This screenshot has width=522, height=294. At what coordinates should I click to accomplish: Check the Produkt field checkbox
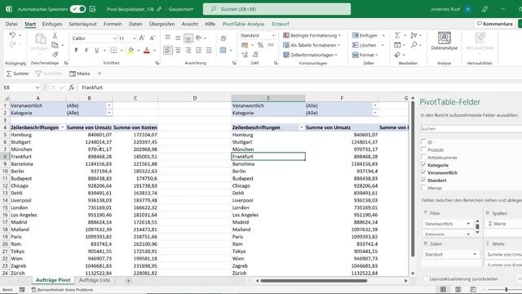tap(423, 149)
